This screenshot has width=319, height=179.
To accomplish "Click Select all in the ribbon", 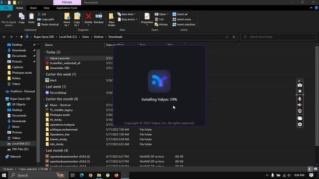I will coord(180,14).
